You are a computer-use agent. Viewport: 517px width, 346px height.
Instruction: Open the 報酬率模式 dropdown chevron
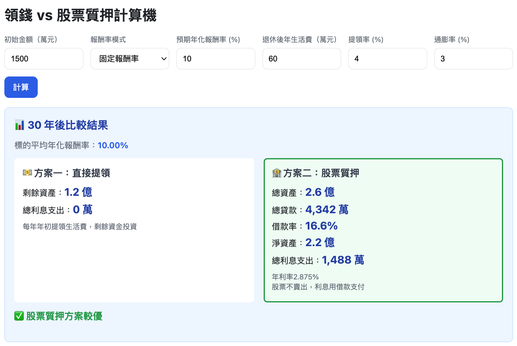(164, 59)
